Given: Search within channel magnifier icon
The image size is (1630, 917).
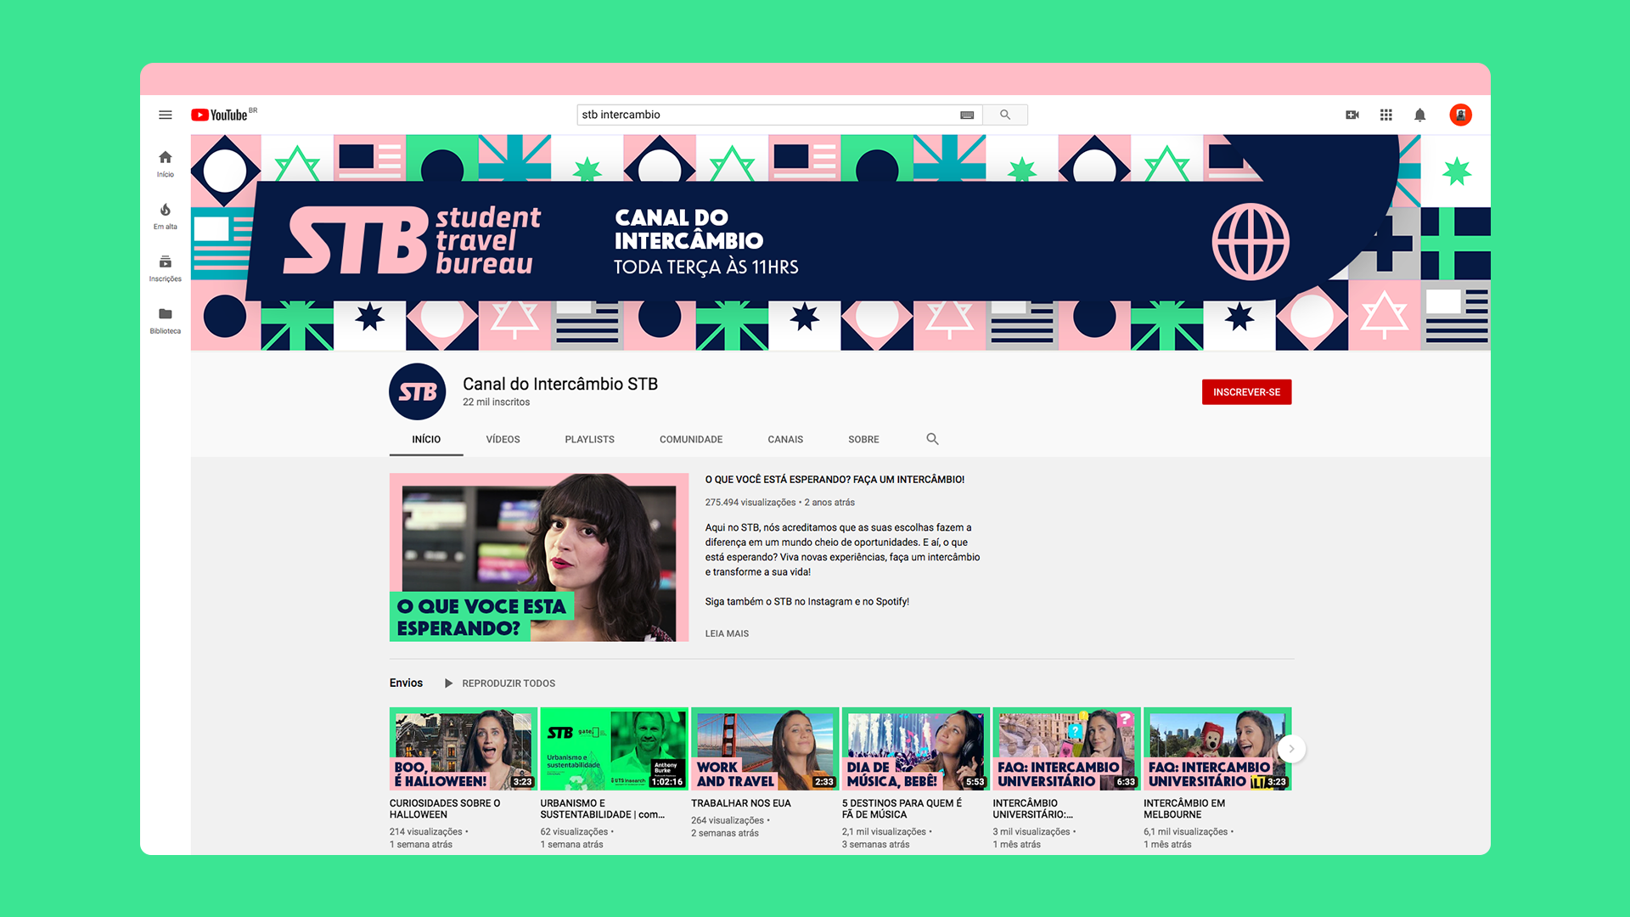Looking at the screenshot, I should pyautogui.click(x=932, y=439).
